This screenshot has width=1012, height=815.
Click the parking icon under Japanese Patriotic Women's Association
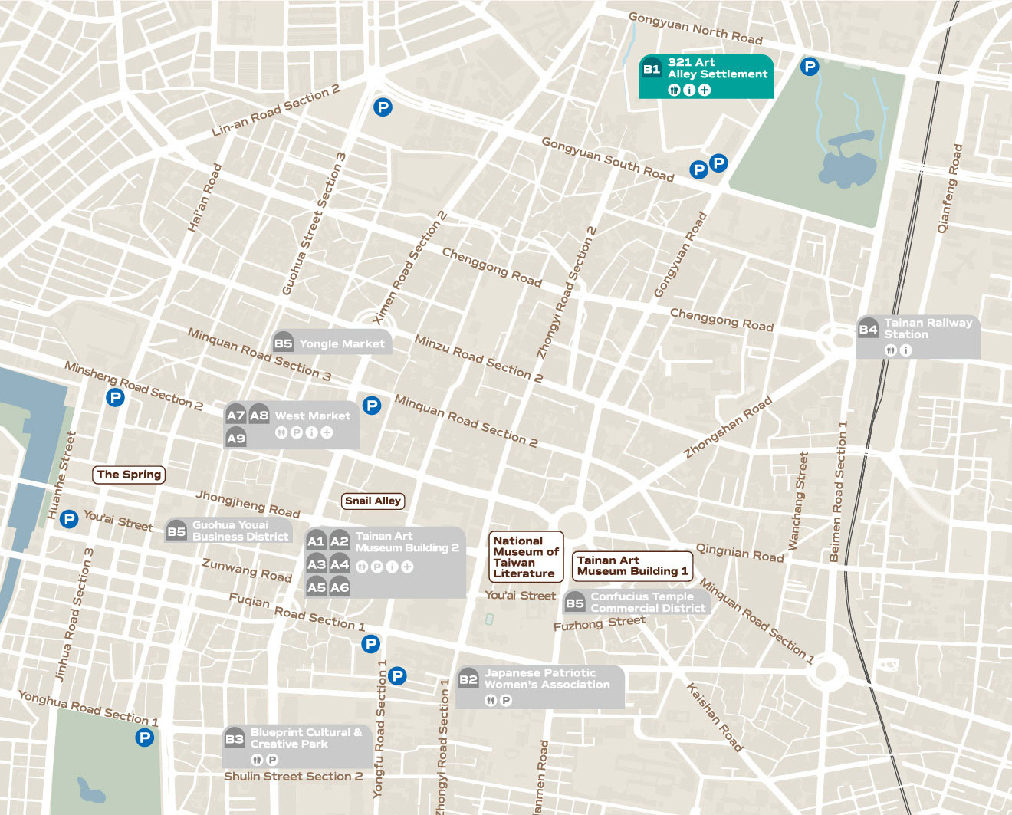(506, 700)
